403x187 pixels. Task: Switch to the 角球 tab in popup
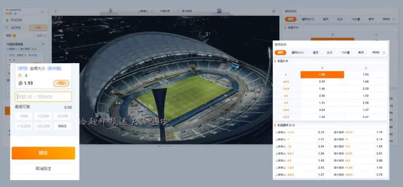(x=361, y=52)
